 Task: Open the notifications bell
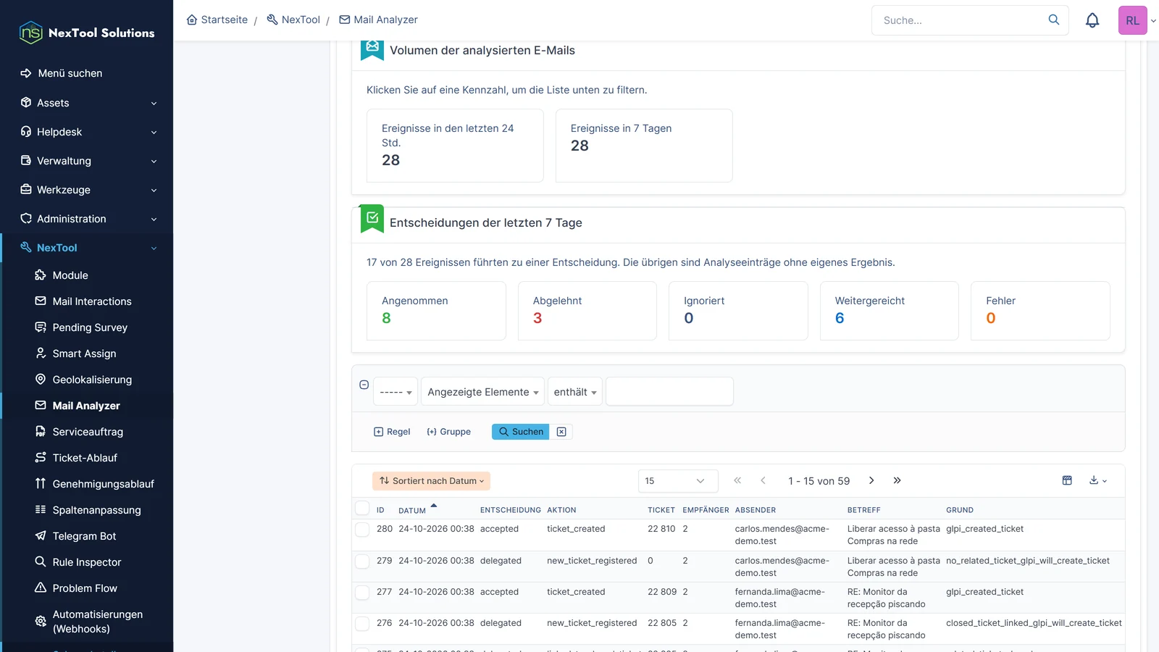click(1092, 20)
